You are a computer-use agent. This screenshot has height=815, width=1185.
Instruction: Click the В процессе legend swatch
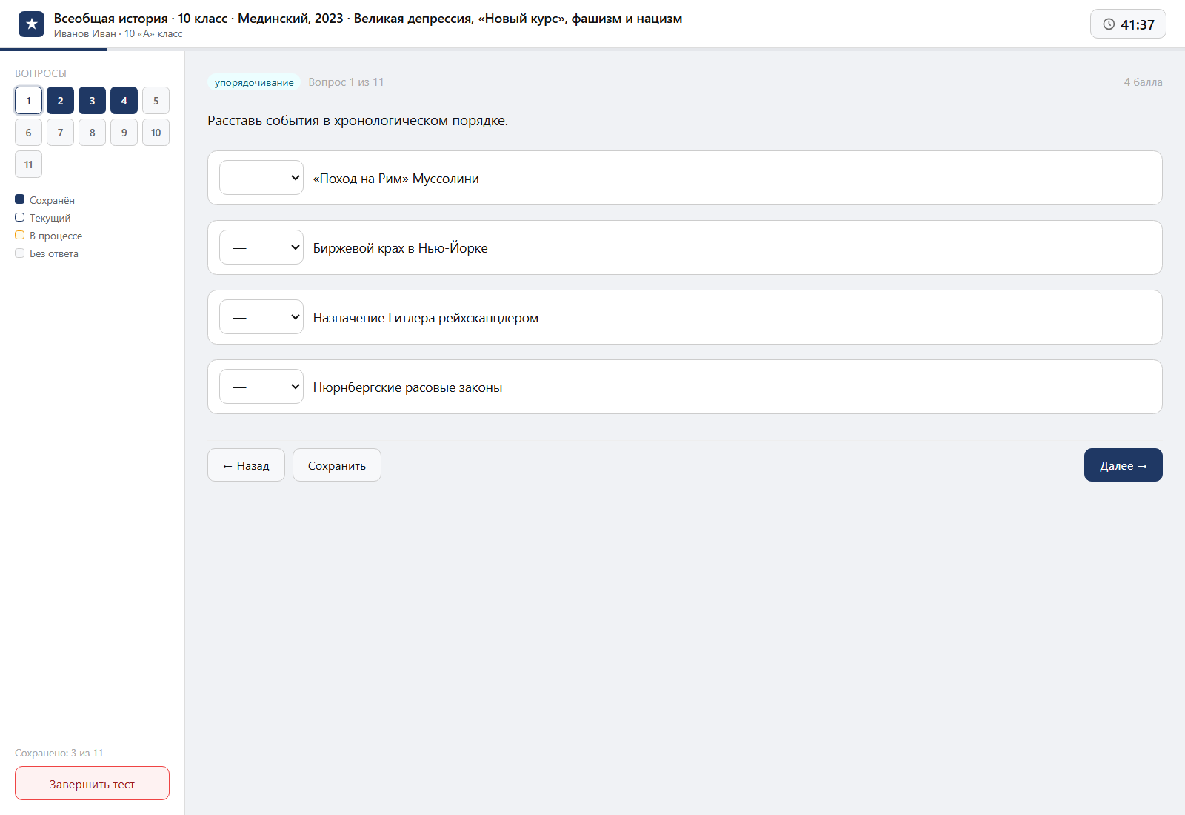[20, 235]
